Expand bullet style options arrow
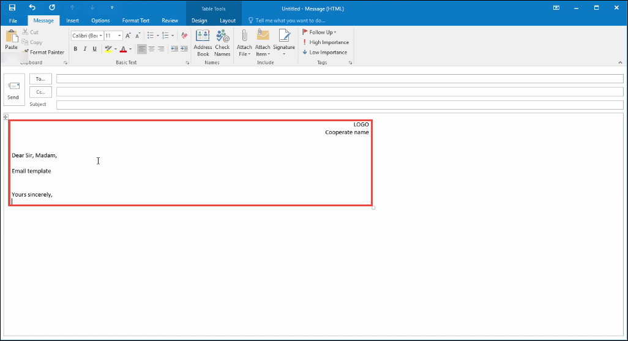Image resolution: width=628 pixels, height=341 pixels. tap(158, 36)
